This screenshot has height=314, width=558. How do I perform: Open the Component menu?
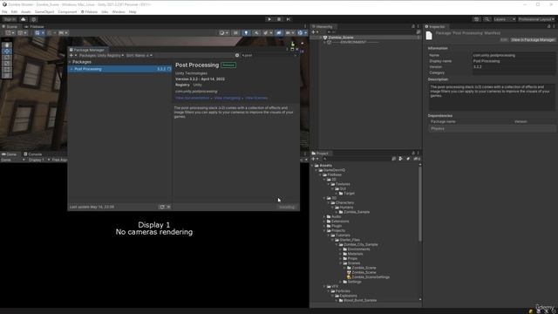67,11
